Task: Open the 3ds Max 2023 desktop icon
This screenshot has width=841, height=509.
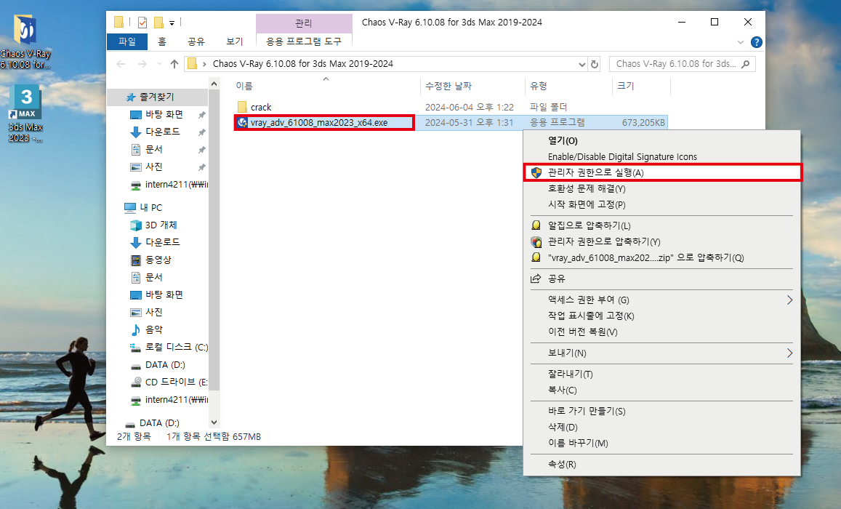Action: 25,102
